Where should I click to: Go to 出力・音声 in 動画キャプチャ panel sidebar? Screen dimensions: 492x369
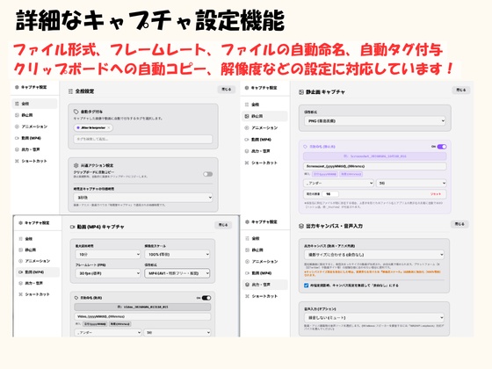pyautogui.click(x=38, y=283)
